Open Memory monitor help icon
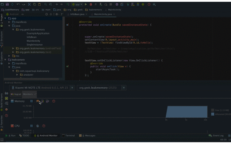This screenshot has width=231, height=144. (54, 101)
